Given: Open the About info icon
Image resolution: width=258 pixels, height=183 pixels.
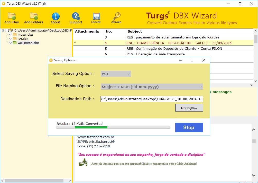Looking at the screenshot, I should click(x=56, y=16).
